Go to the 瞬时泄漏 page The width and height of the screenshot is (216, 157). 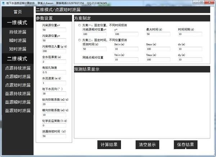point(18,40)
